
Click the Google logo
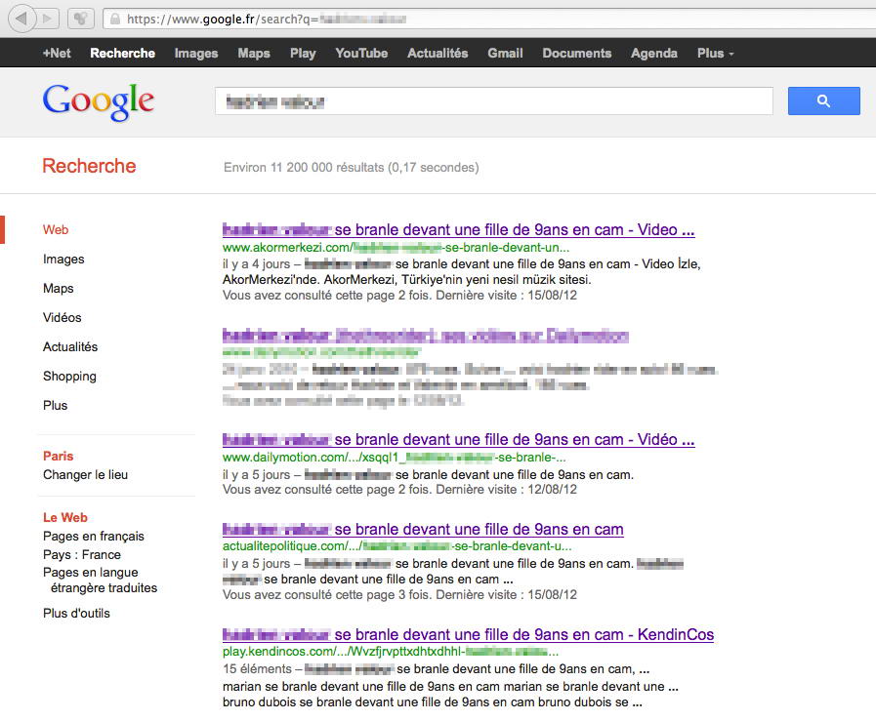(99, 101)
